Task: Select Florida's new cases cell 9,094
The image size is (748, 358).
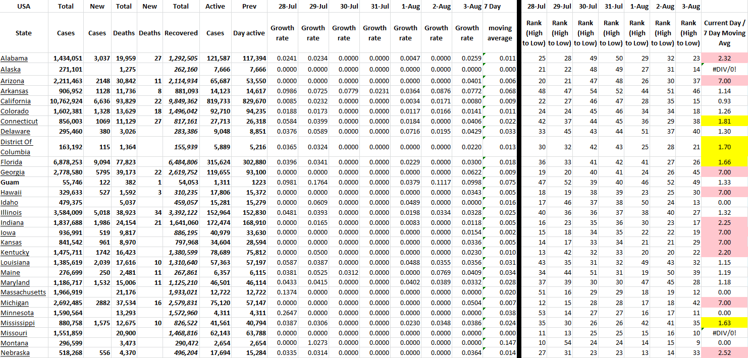Action: click(97, 162)
